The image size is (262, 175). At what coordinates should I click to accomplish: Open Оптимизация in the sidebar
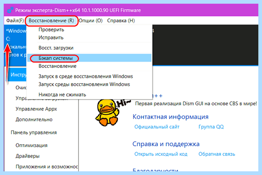tap(31, 145)
